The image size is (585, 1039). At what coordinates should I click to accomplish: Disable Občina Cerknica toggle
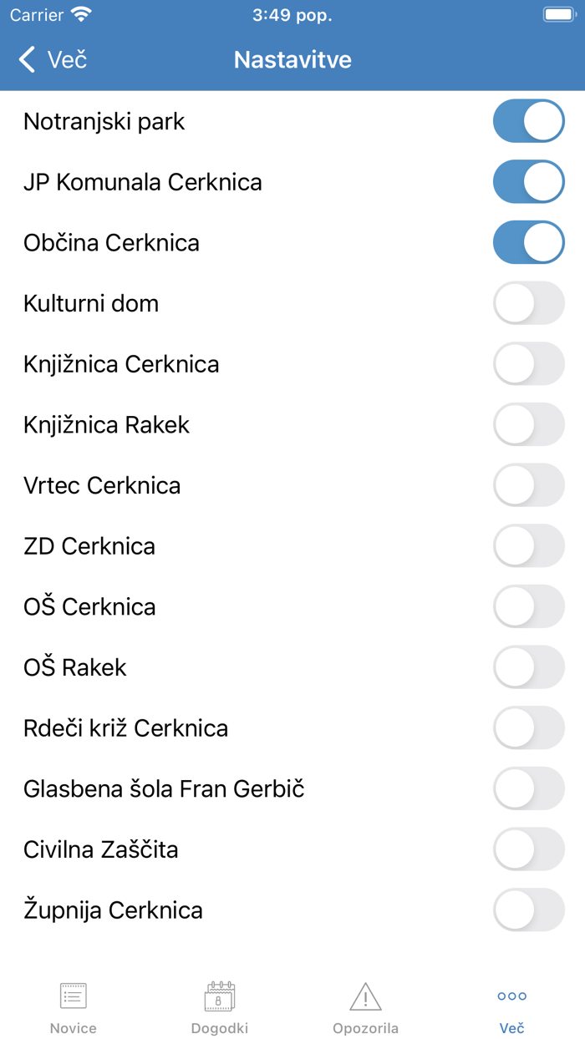528,242
